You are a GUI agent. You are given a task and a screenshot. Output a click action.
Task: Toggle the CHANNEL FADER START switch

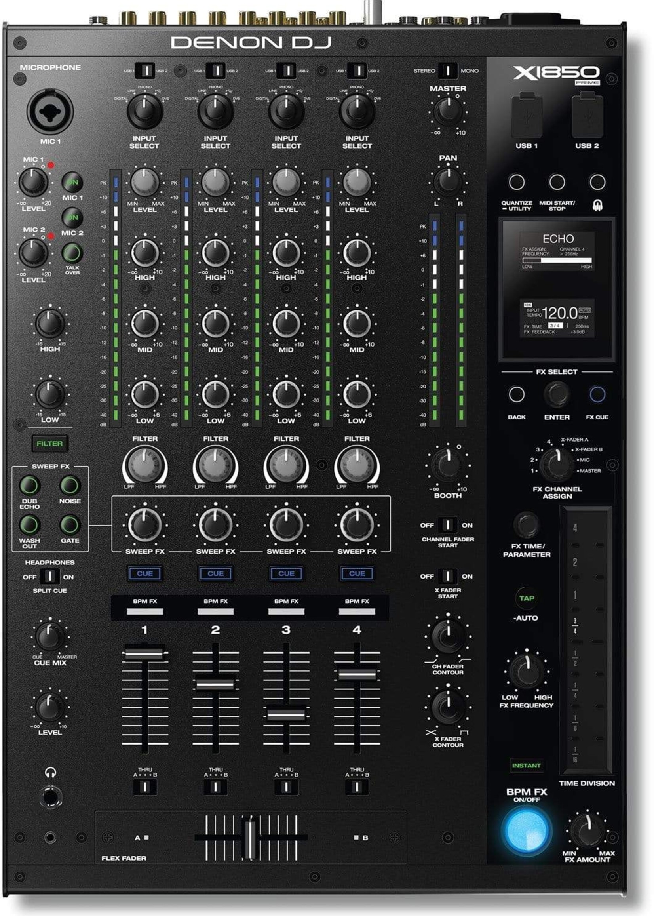click(447, 525)
